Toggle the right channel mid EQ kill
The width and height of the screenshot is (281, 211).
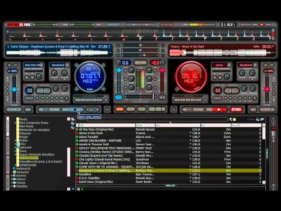click(155, 79)
